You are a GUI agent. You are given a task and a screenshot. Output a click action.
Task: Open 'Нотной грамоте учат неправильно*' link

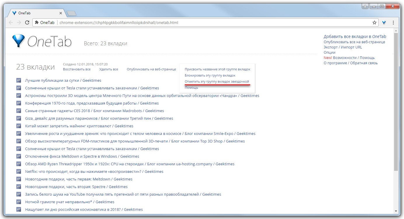point(70,202)
